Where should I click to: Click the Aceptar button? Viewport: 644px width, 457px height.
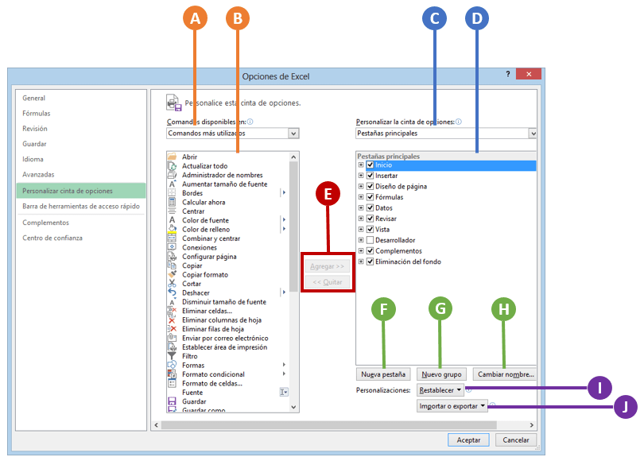(468, 440)
